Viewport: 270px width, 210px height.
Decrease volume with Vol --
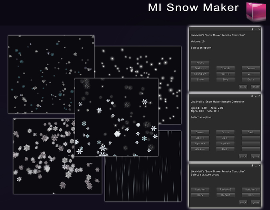tap(251, 74)
